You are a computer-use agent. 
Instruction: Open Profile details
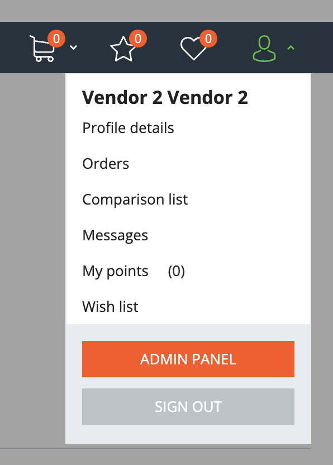[128, 128]
